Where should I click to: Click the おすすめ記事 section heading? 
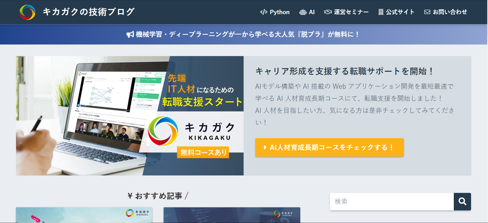pos(158,196)
